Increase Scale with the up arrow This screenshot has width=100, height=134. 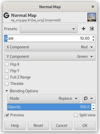(93, 37)
